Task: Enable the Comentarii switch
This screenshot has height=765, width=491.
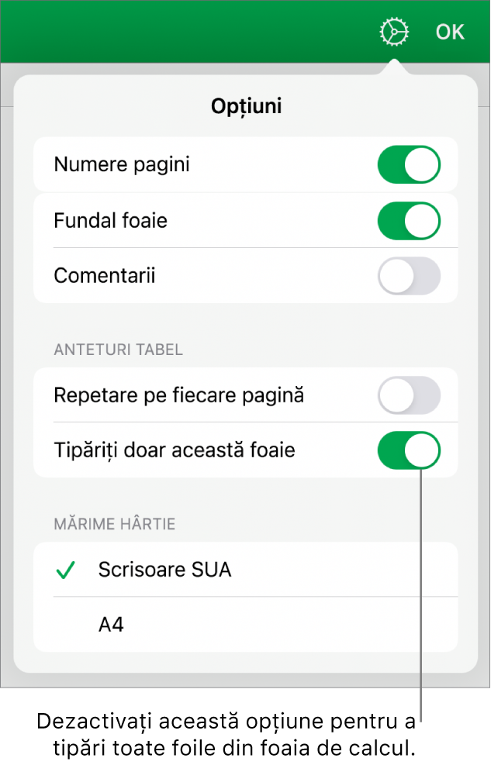Action: [409, 275]
